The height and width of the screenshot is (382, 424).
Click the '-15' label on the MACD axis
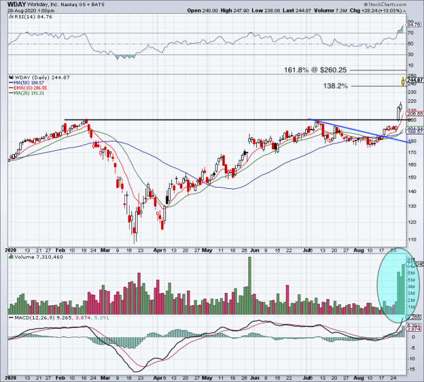(412, 369)
